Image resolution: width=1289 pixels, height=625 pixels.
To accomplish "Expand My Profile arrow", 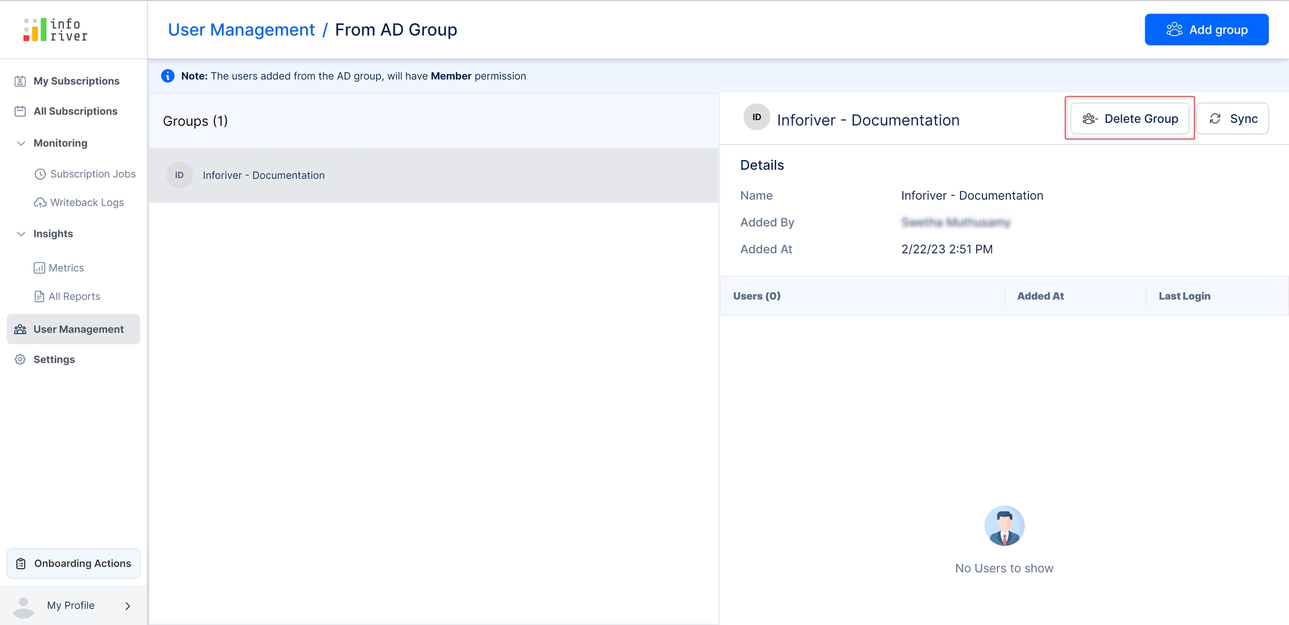I will coord(128,606).
